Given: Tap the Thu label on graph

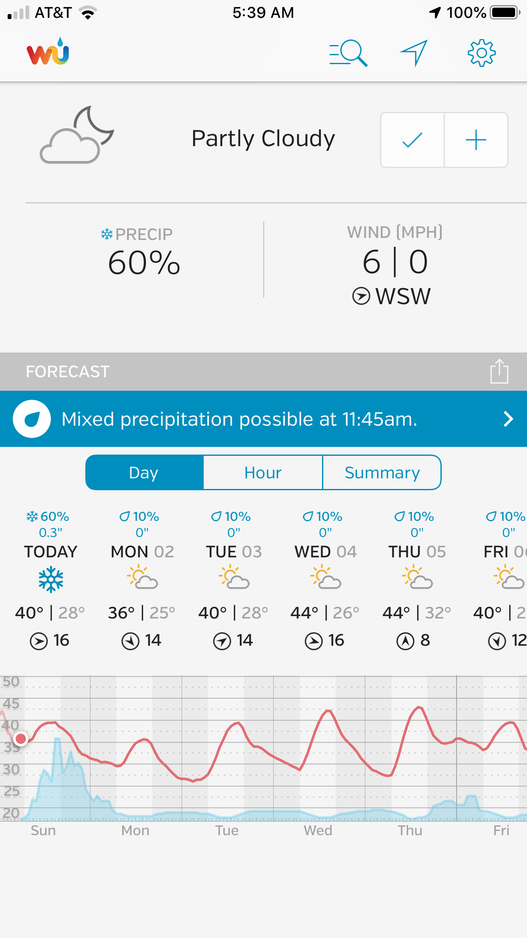Looking at the screenshot, I should pyautogui.click(x=410, y=830).
